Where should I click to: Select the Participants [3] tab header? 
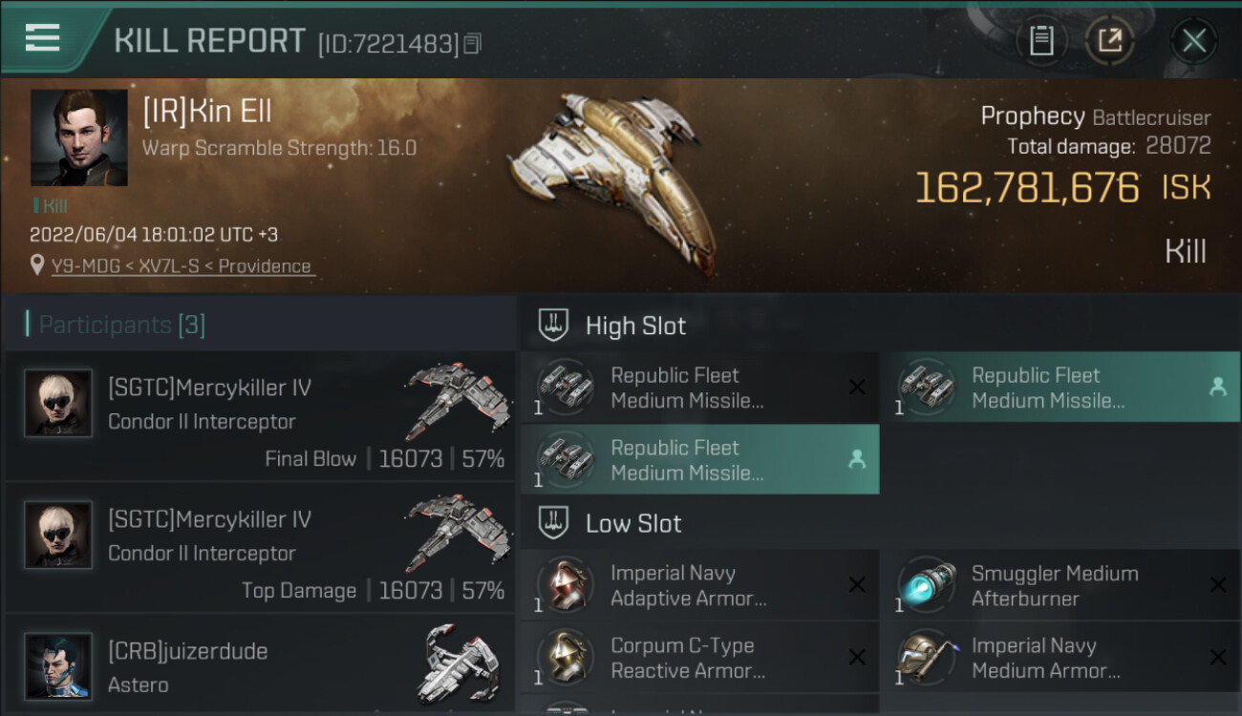coord(121,325)
